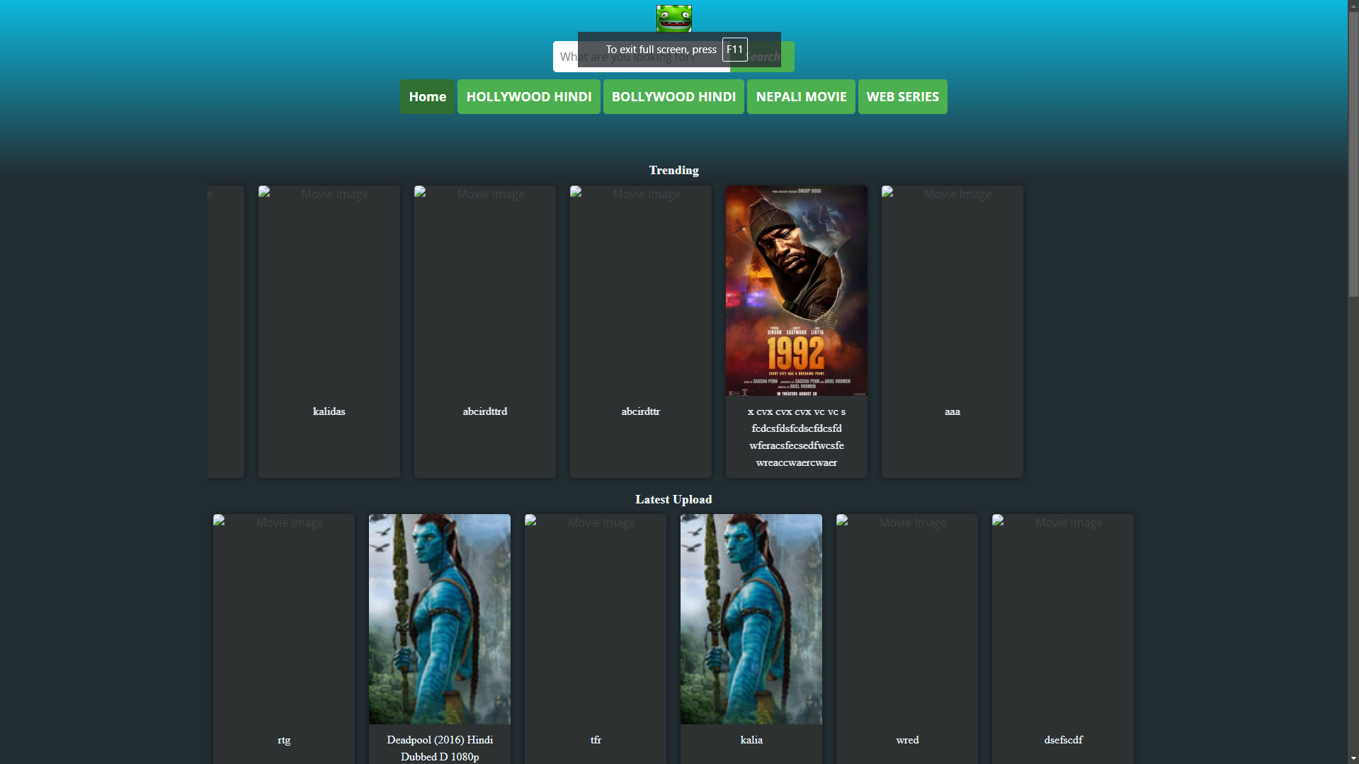Click the Home navigation tab
Image resolution: width=1359 pixels, height=764 pixels.
click(x=427, y=97)
